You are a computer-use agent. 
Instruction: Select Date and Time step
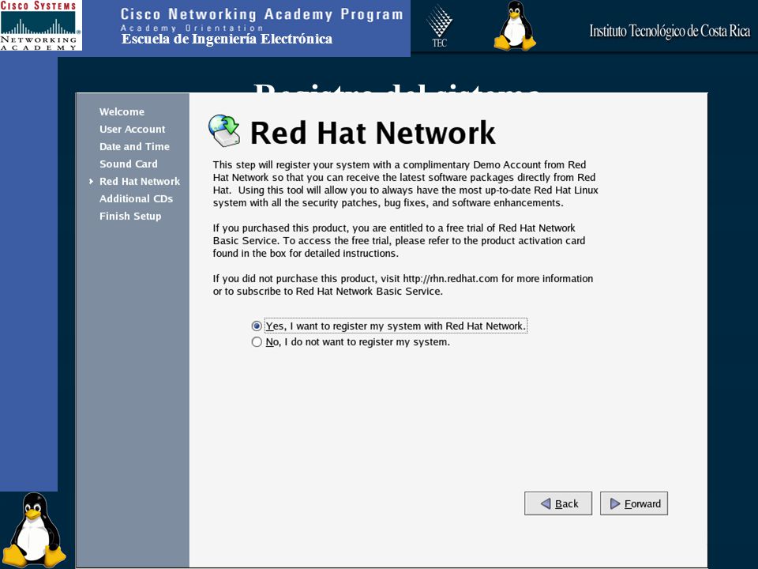point(134,147)
